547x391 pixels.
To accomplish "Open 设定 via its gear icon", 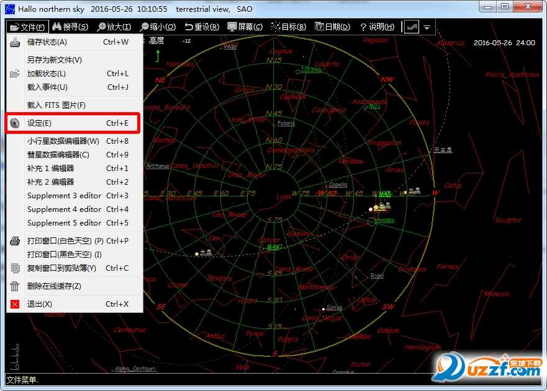I will point(16,123).
